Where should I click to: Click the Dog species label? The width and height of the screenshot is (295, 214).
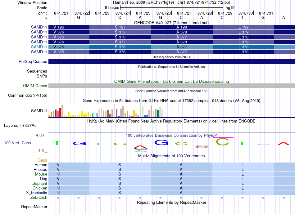click(43, 179)
